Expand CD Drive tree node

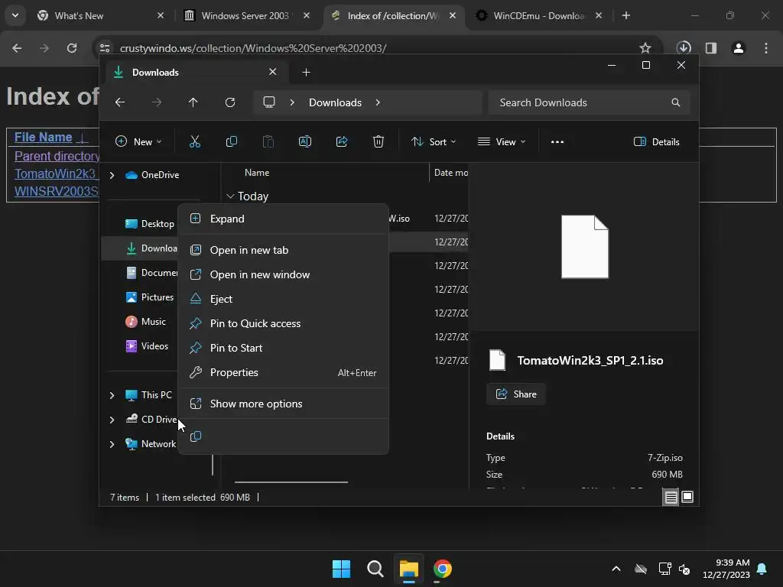pyautogui.click(x=112, y=420)
